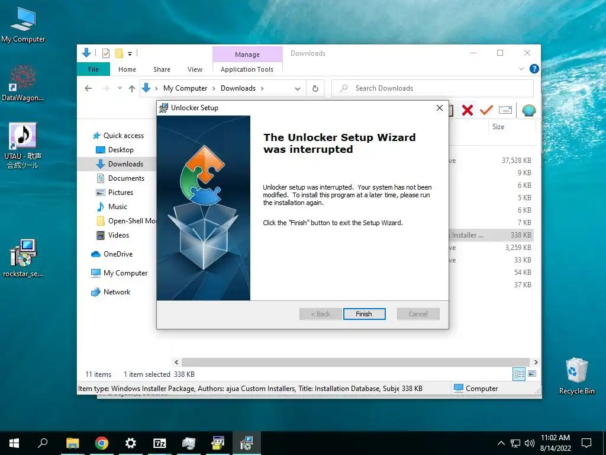Open My Computer desktop icon
The image size is (606, 455).
click(23, 24)
